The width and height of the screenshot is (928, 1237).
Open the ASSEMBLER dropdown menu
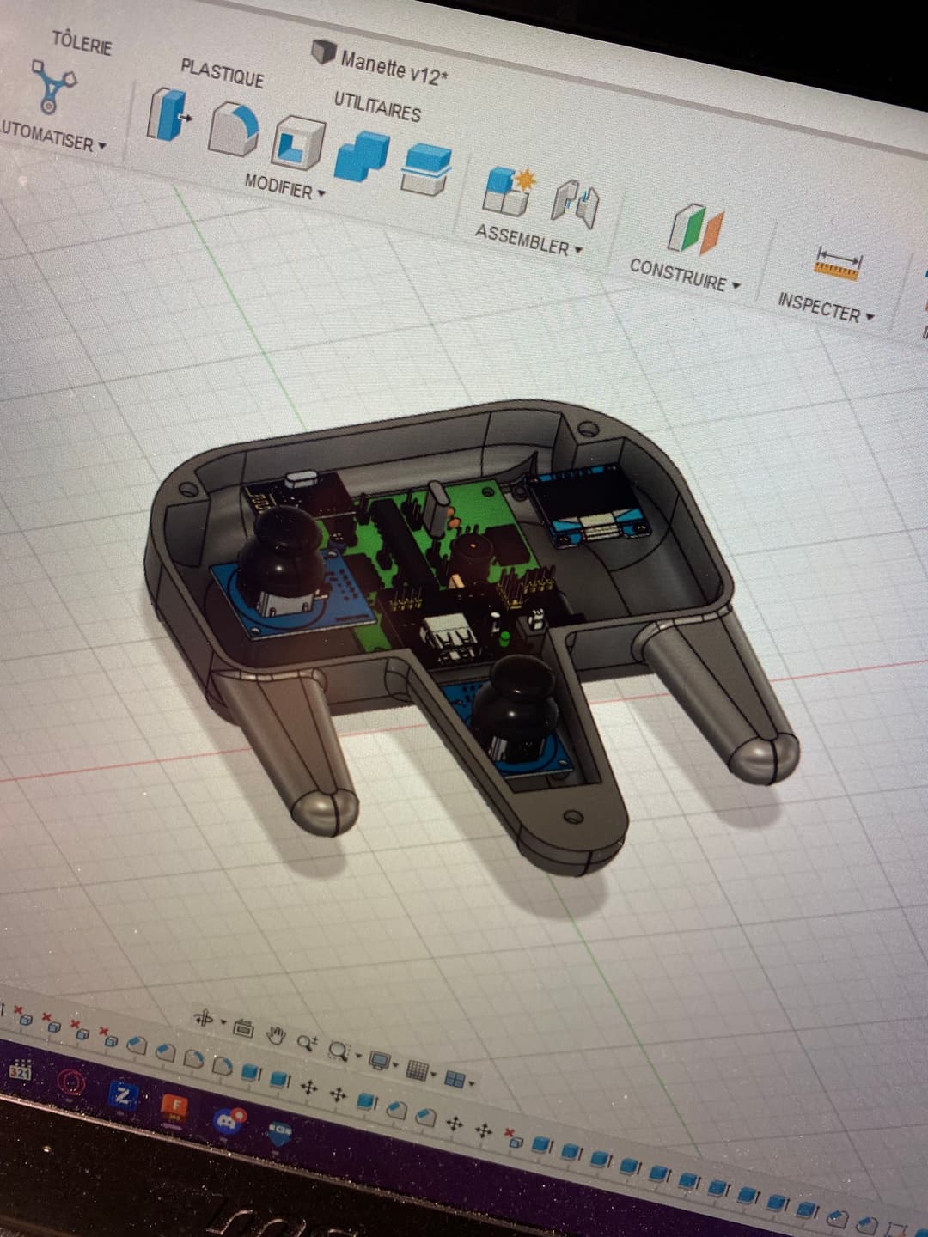[x=528, y=241]
